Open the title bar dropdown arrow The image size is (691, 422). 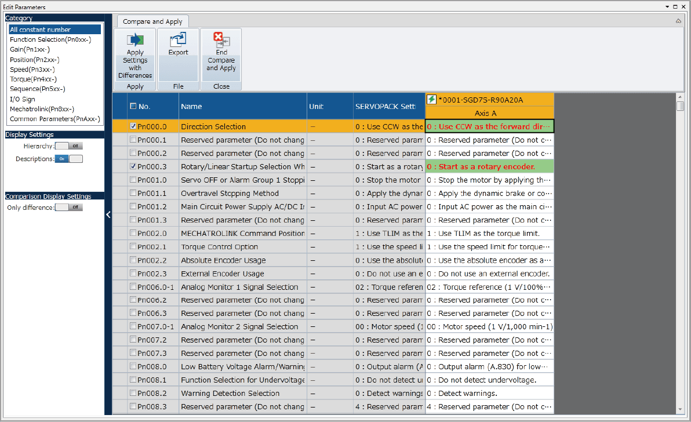click(x=667, y=6)
